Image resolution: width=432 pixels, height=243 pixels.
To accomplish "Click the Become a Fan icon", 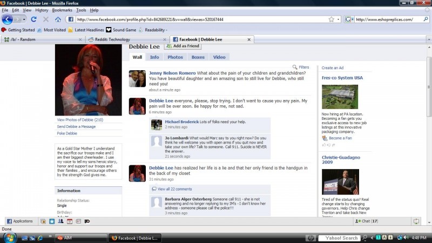I will point(325,138).
